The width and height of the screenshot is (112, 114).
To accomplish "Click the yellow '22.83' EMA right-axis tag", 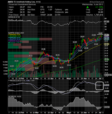I will pyautogui.click(x=107, y=44).
